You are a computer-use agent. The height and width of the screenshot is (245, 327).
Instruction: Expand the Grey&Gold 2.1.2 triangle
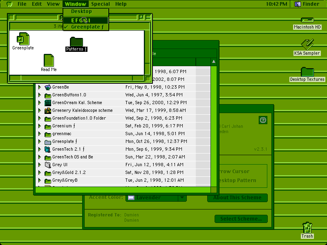[39, 172]
